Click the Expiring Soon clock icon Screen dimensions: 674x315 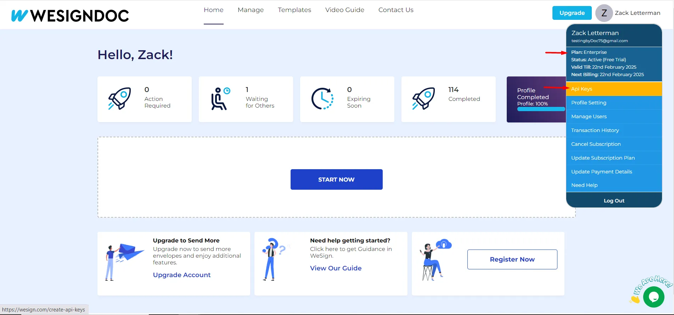322,99
